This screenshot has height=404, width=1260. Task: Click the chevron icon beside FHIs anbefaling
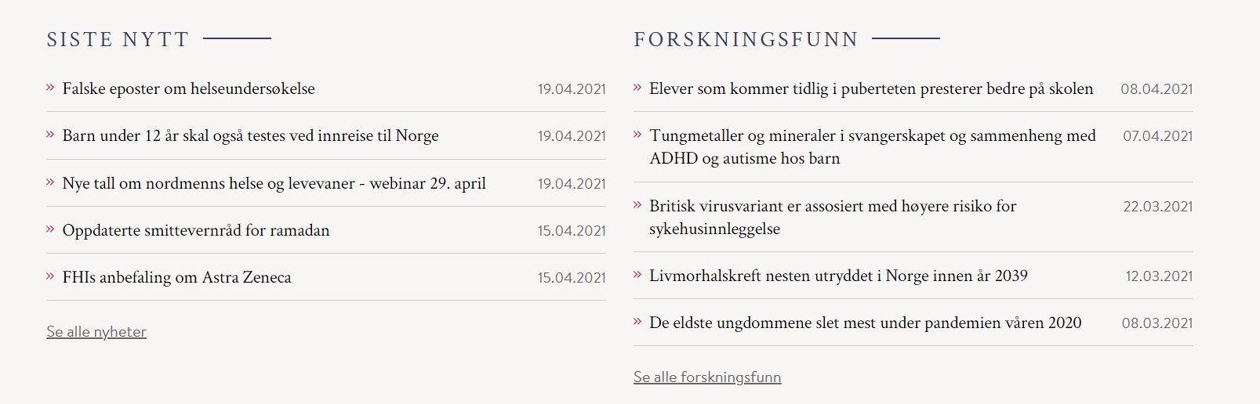coord(50,276)
